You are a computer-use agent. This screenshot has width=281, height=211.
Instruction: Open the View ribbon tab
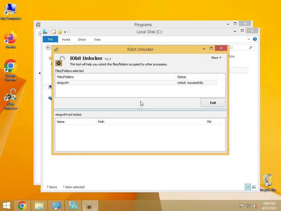97,40
